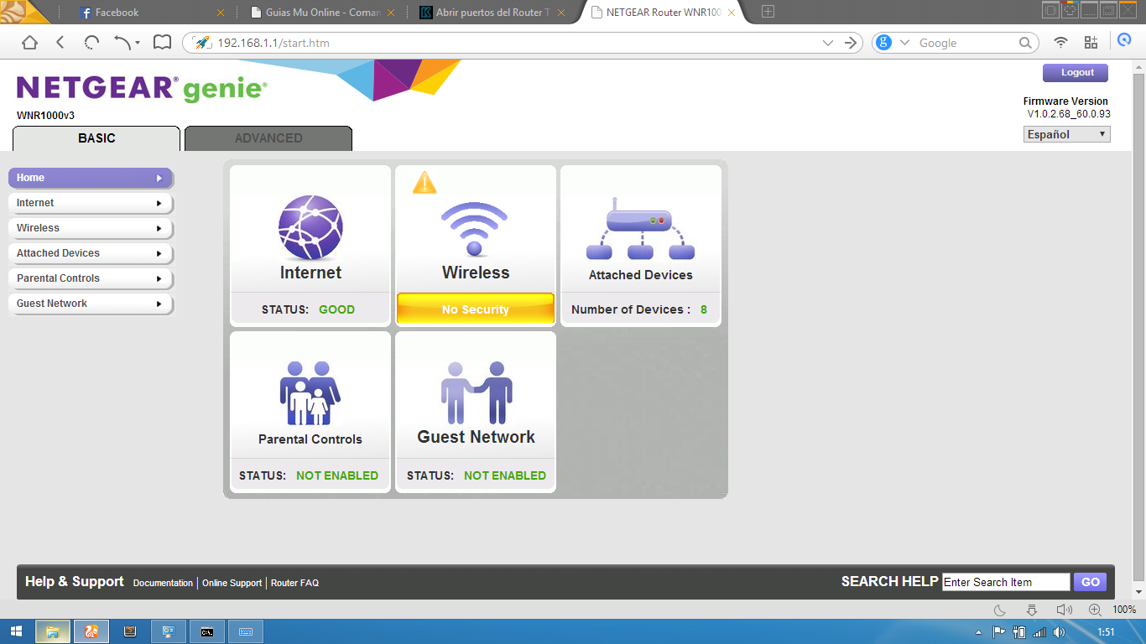Screen dimensions: 1146x644
Task: Expand the undo arrow dropdown caret
Action: [138, 43]
